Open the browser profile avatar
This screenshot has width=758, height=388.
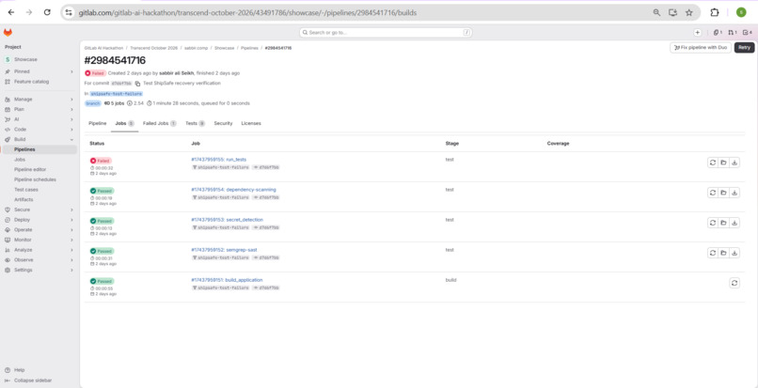coord(741,12)
